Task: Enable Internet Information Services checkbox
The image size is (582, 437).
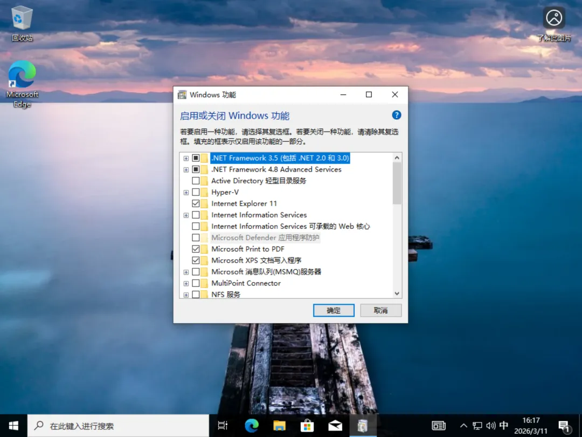Action: tap(196, 215)
